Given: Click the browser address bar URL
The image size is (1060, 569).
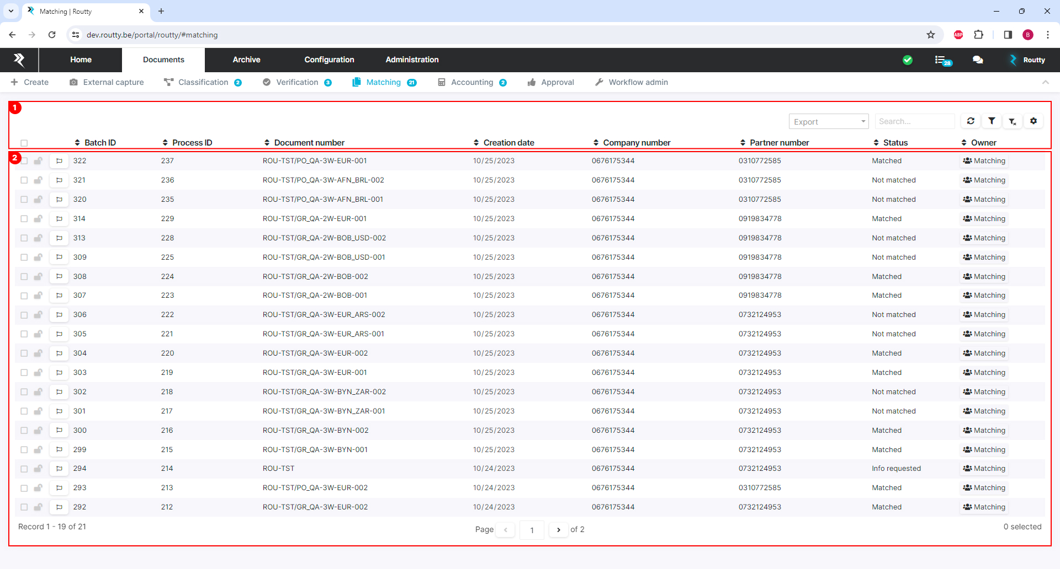Looking at the screenshot, I should pyautogui.click(x=152, y=35).
